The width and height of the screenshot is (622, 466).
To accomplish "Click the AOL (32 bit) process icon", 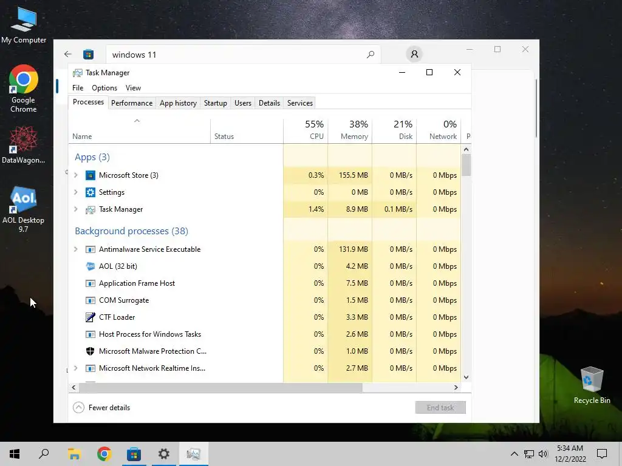I will click(91, 266).
